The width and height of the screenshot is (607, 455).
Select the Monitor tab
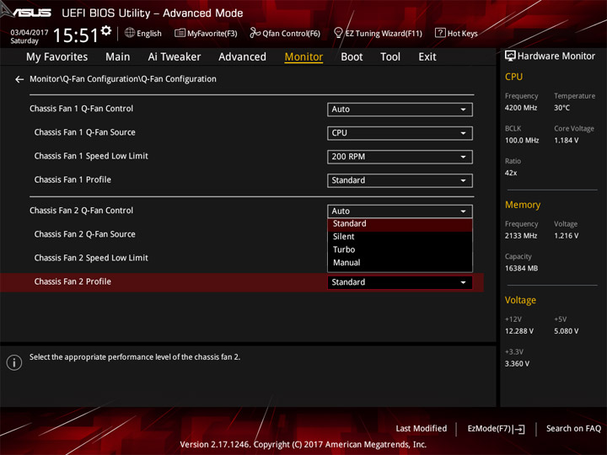[303, 57]
